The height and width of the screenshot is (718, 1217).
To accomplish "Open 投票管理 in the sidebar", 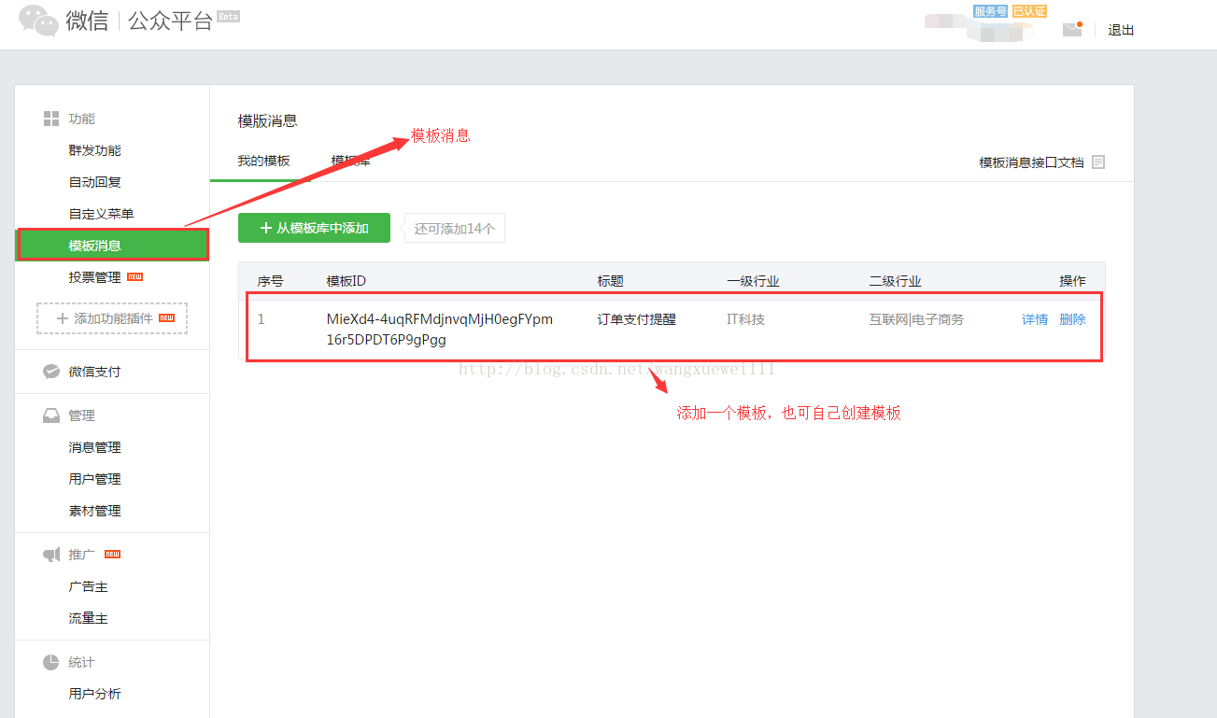I will pyautogui.click(x=94, y=277).
